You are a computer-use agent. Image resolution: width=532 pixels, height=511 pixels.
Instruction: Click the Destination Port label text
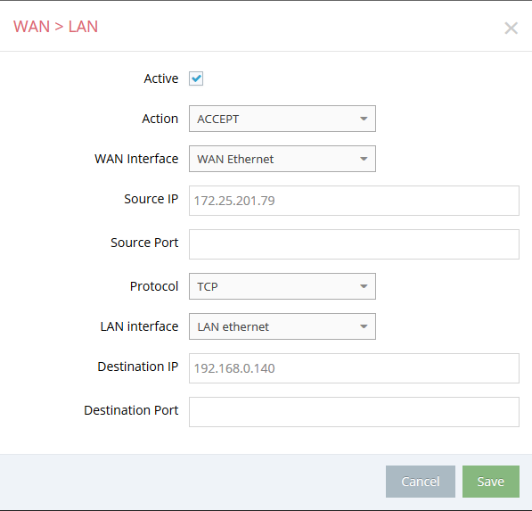tap(131, 410)
